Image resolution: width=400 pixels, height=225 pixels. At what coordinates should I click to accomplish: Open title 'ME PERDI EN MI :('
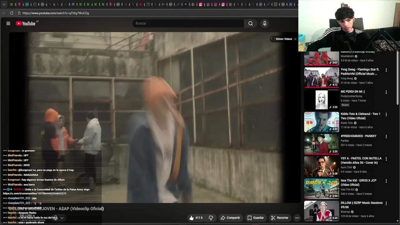[353, 92]
